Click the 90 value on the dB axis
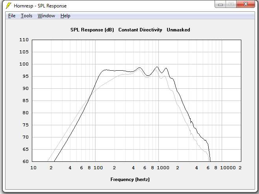 tap(26, 88)
